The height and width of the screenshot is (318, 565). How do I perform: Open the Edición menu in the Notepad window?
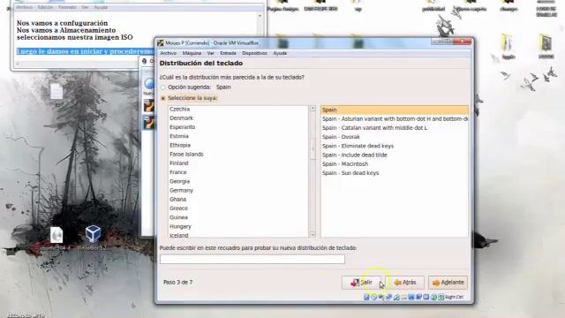tap(45, 7)
